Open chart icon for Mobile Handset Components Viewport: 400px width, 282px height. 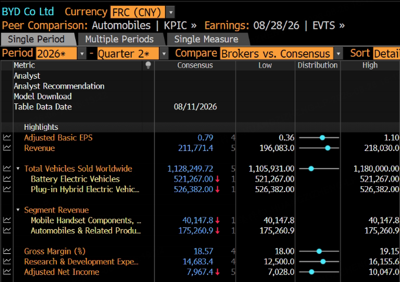(7, 220)
